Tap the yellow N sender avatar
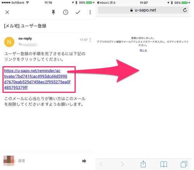The height and width of the screenshot is (170, 194). pos(9,42)
